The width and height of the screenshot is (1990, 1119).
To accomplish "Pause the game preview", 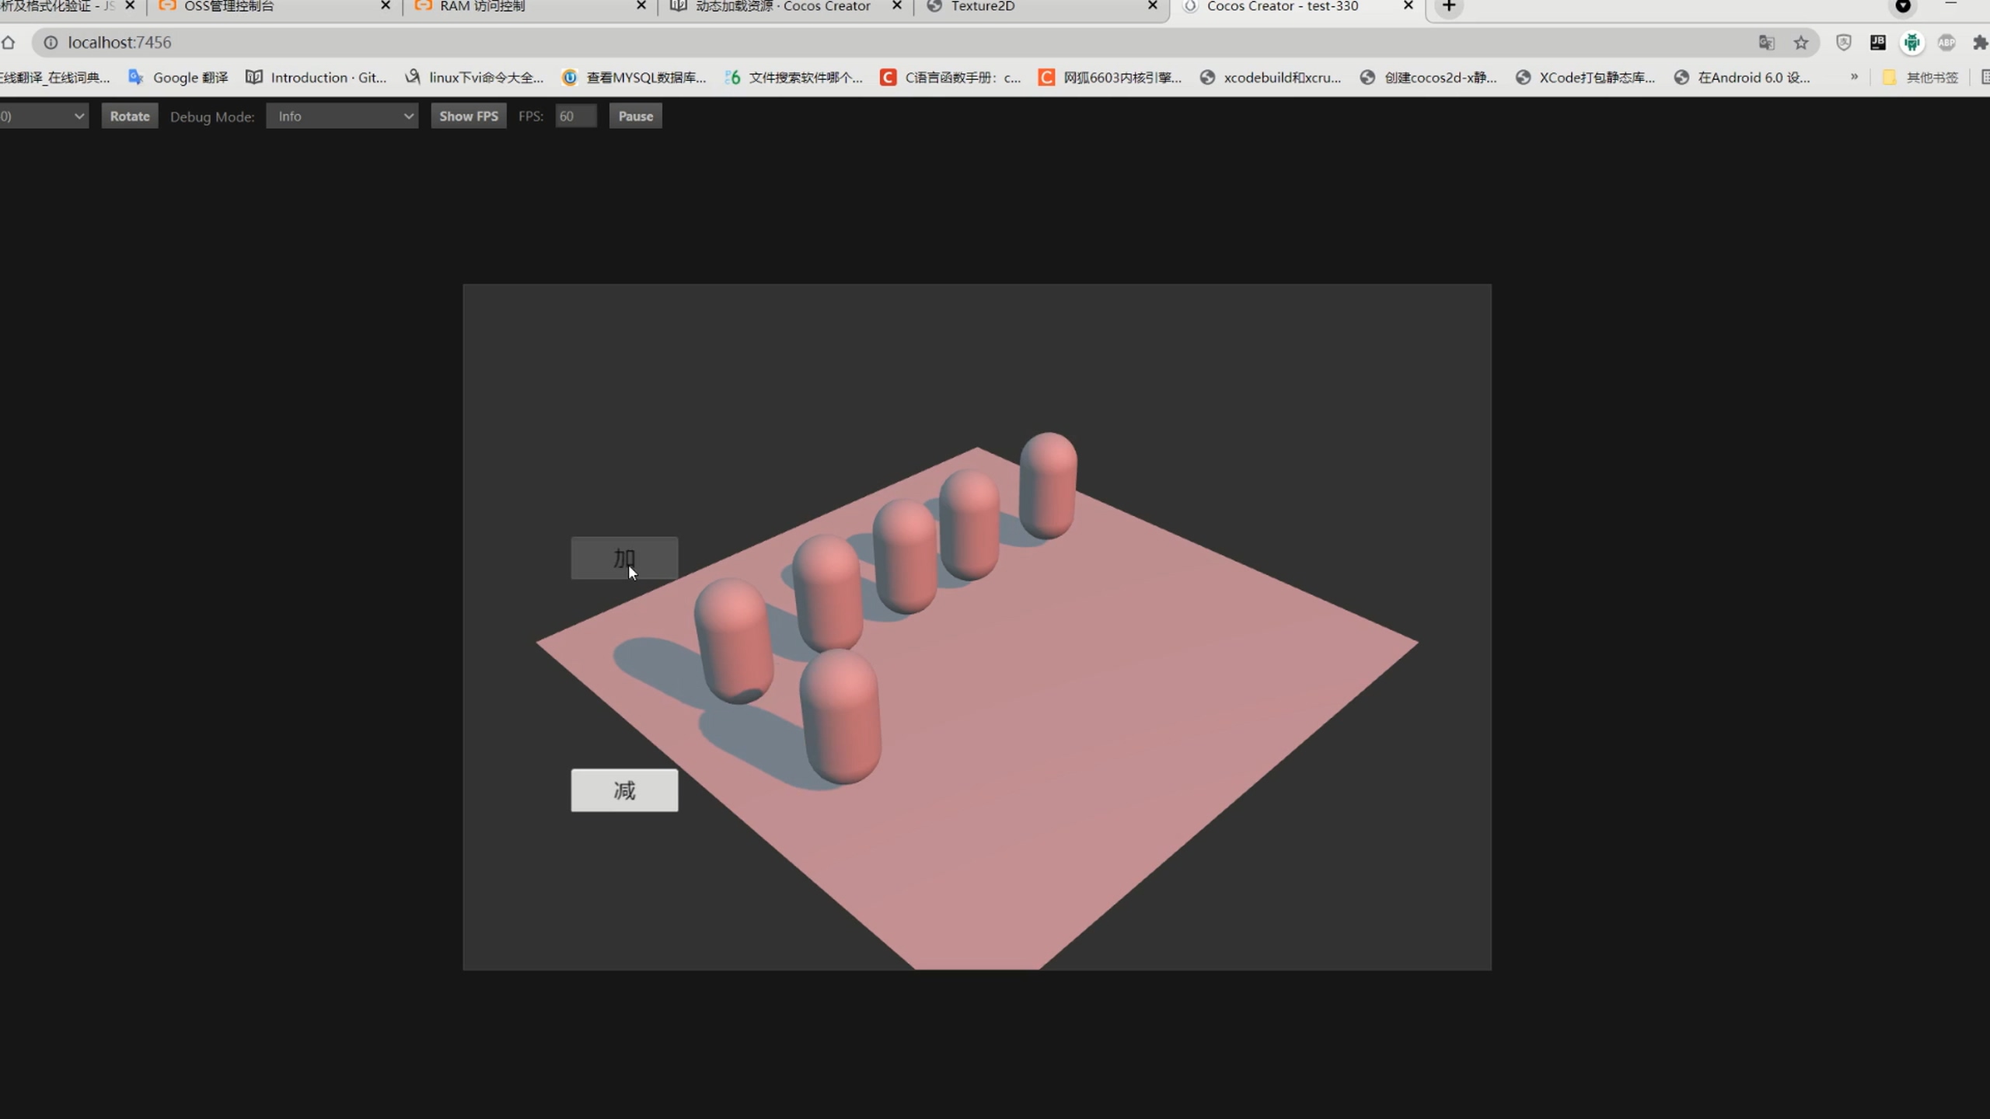I will [635, 116].
